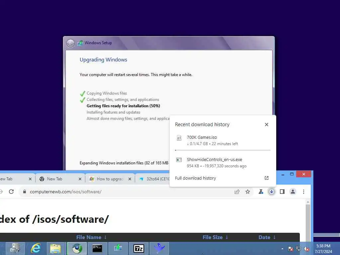Close the Recent download history popup
Viewport: 340px width, 255px height.
[267, 125]
